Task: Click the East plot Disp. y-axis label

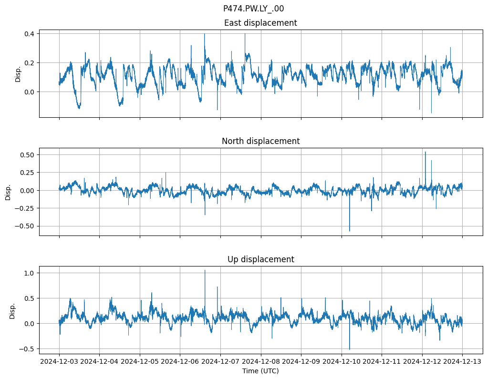Action: pos(18,73)
